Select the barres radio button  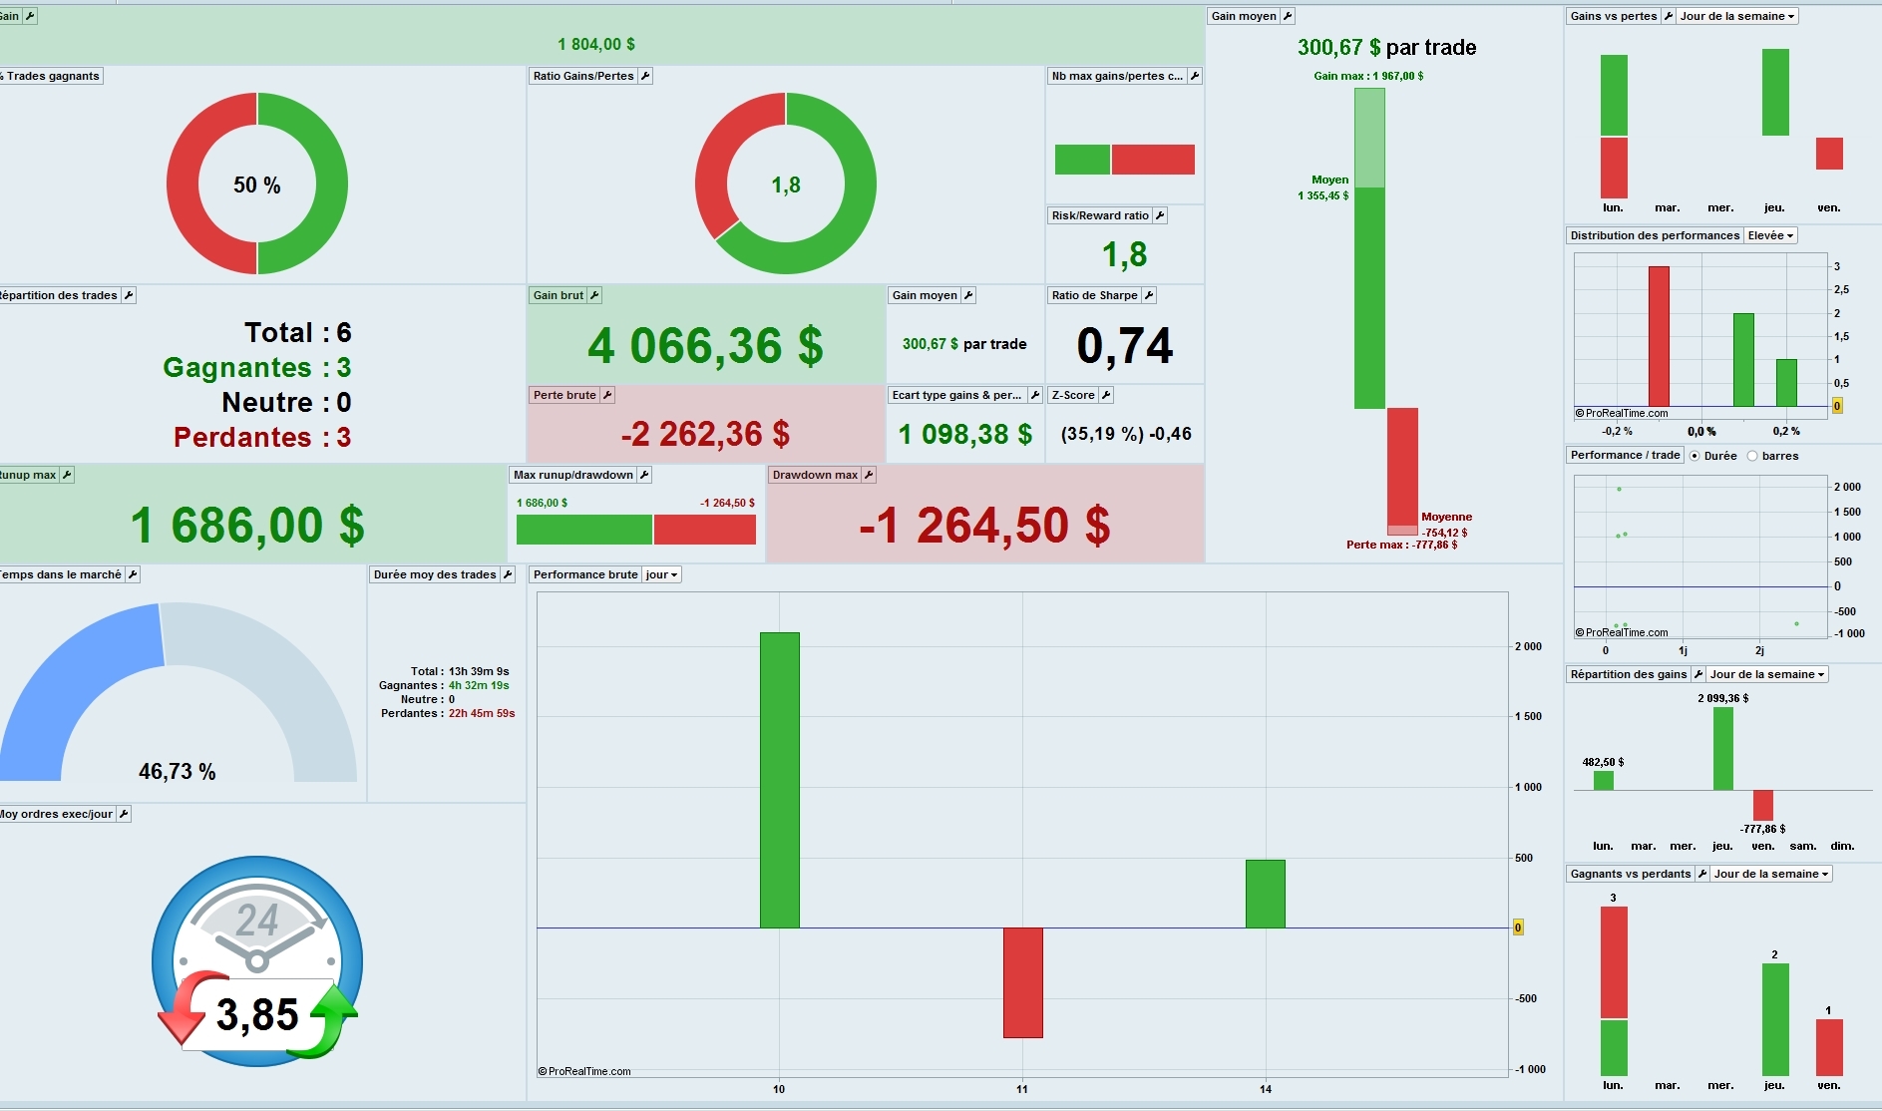click(x=1752, y=456)
